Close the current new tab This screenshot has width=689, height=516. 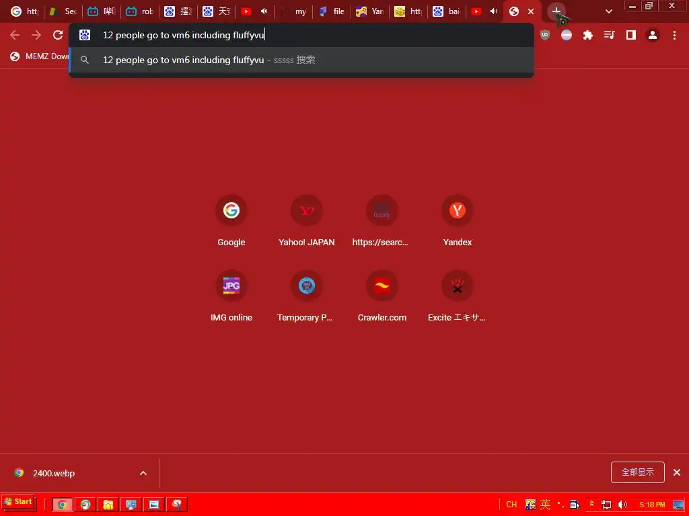tap(531, 11)
